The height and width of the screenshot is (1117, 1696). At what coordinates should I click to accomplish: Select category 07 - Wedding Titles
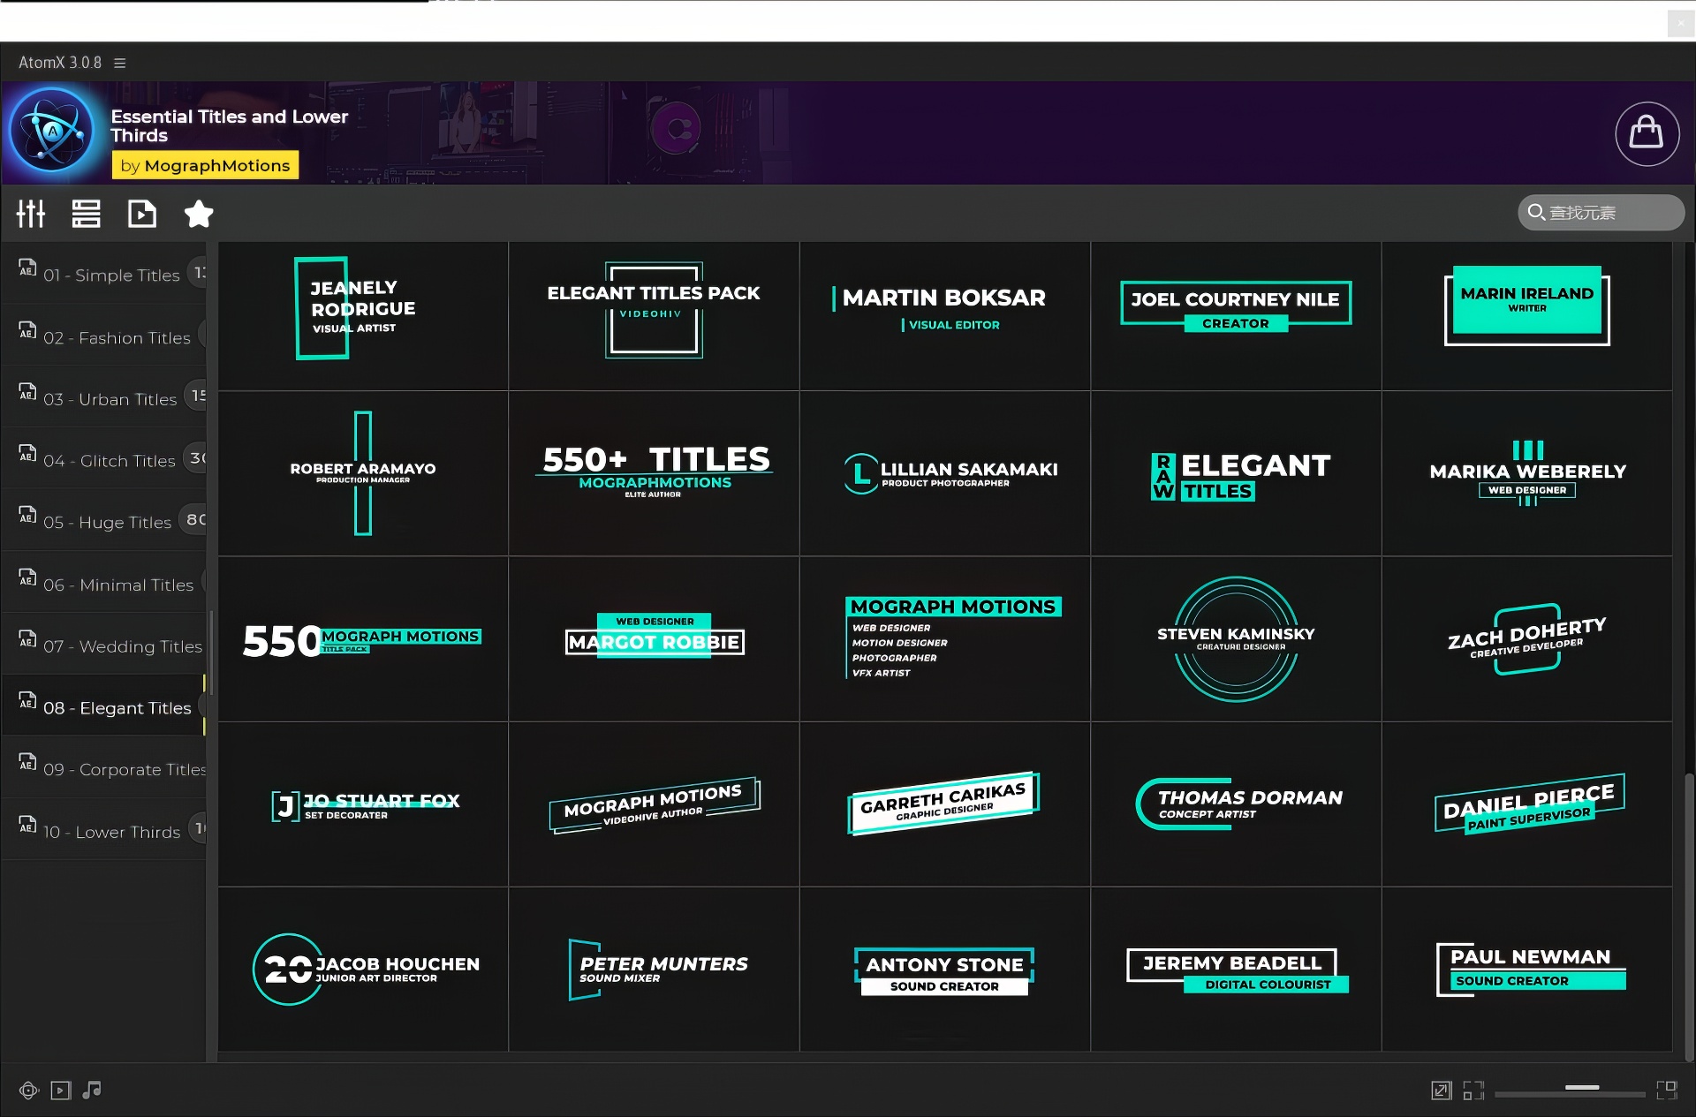104,645
